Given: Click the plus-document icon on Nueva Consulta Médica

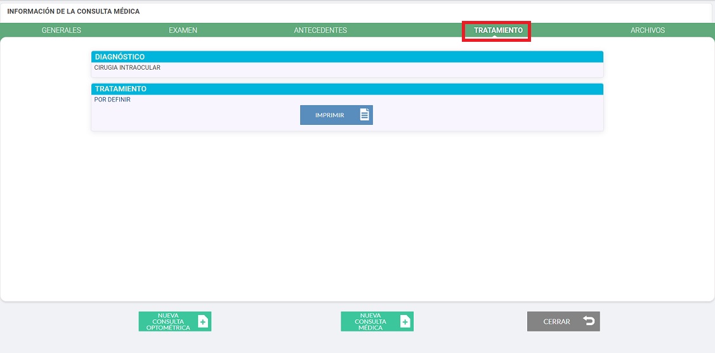Looking at the screenshot, I should pyautogui.click(x=405, y=321).
